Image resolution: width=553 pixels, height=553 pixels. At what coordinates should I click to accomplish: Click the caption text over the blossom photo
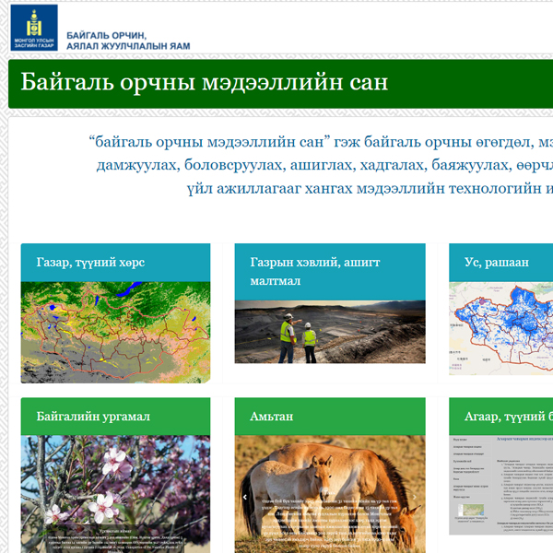coord(115,541)
